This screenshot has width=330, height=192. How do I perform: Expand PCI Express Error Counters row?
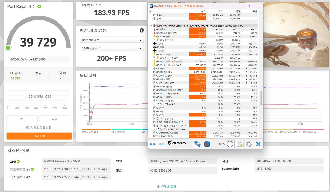[x=154, y=129]
